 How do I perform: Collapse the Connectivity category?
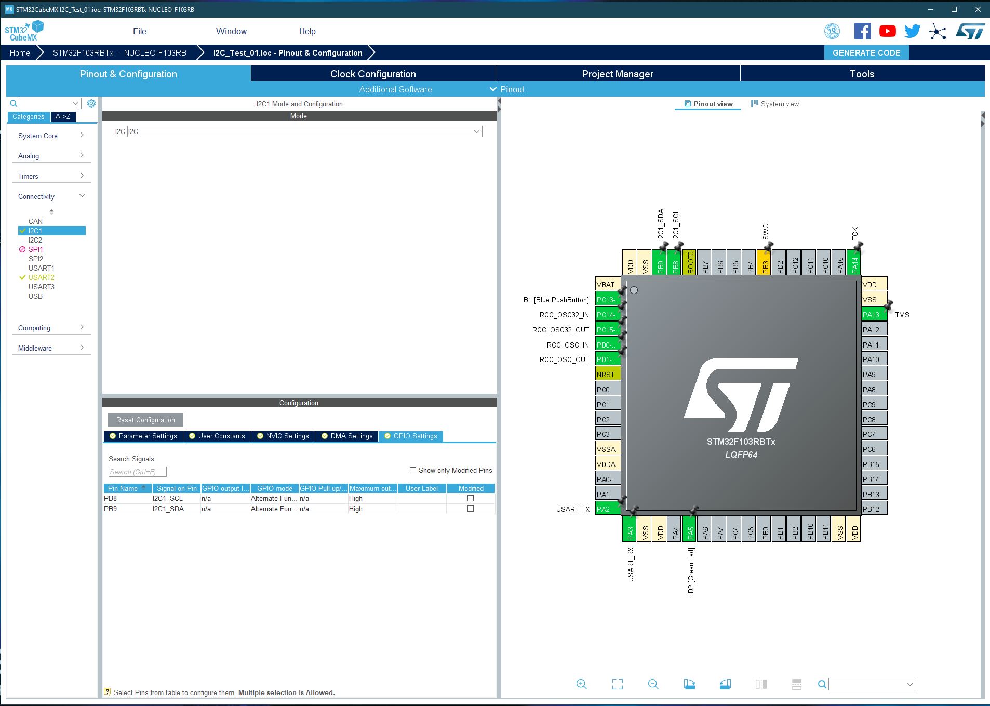coord(51,196)
